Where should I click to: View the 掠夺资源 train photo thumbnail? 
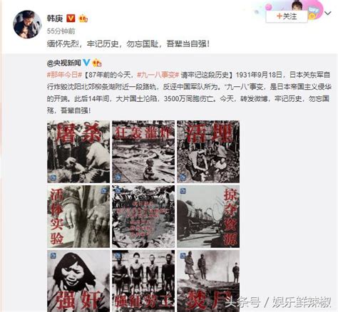click(x=208, y=217)
